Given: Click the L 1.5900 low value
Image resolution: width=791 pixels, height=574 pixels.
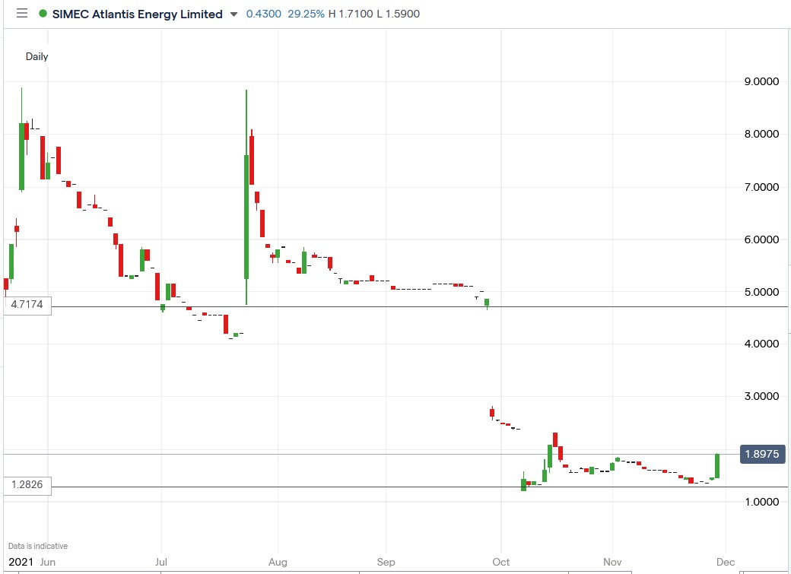Looking at the screenshot, I should pos(398,14).
